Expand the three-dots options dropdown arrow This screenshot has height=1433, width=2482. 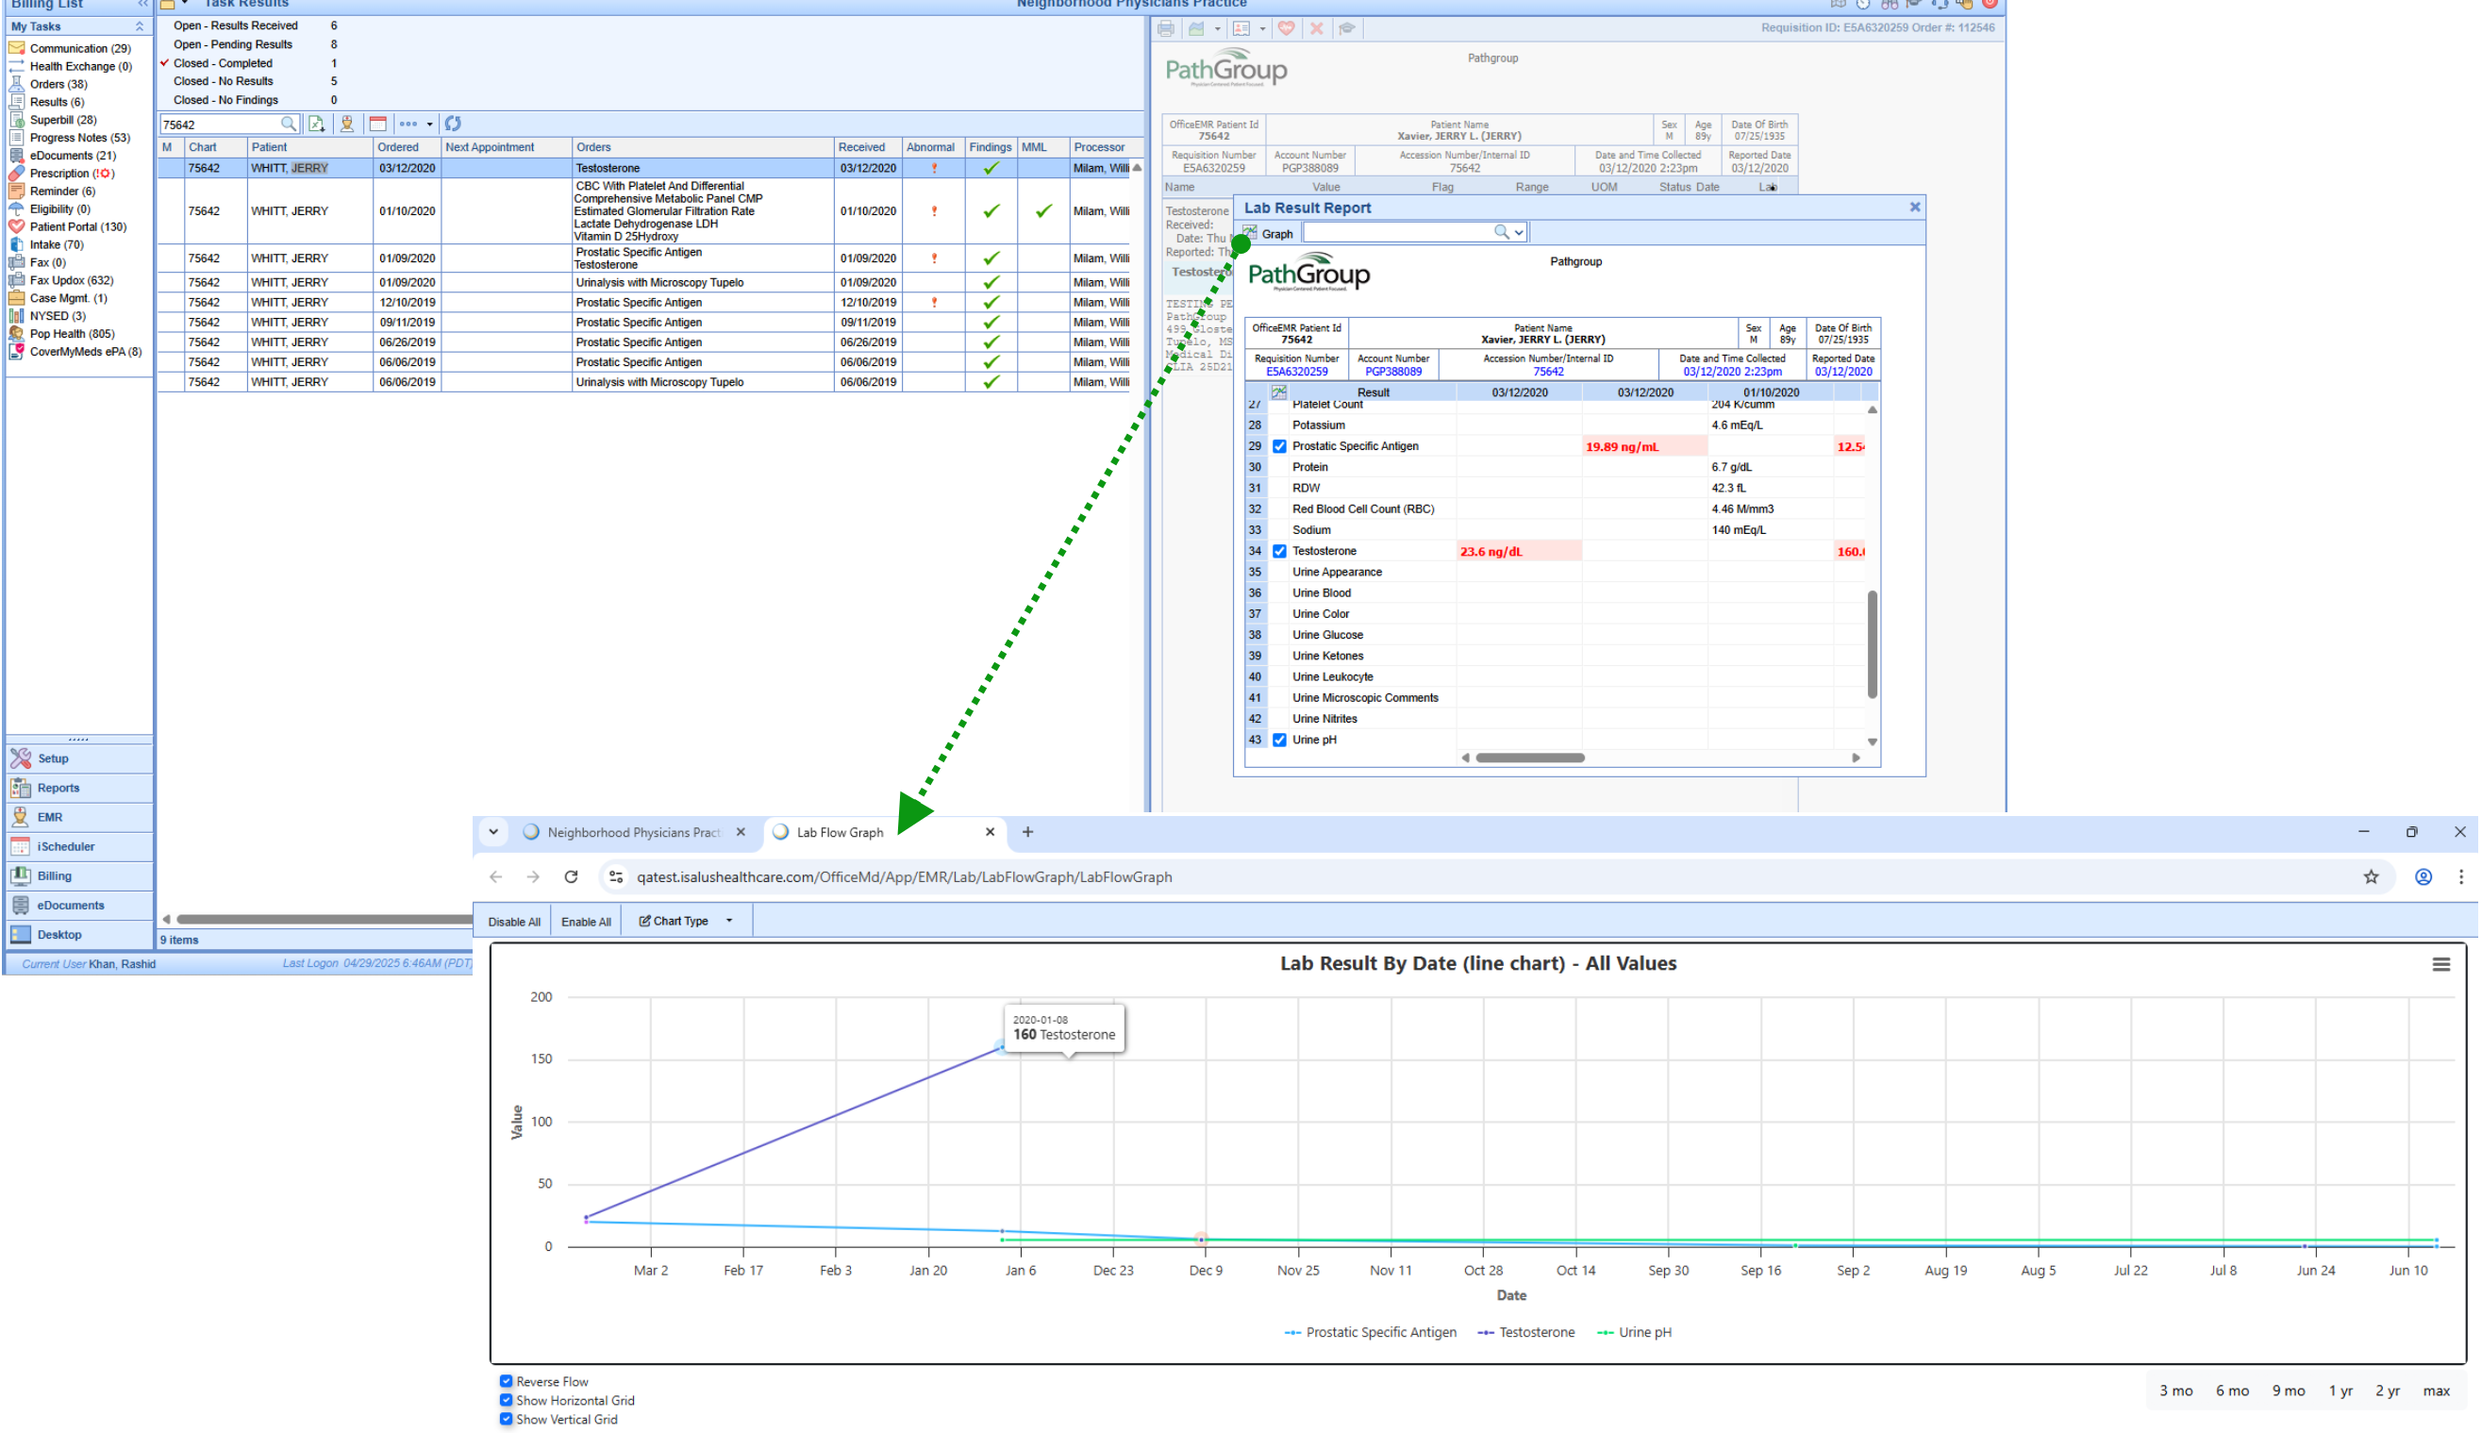point(430,125)
